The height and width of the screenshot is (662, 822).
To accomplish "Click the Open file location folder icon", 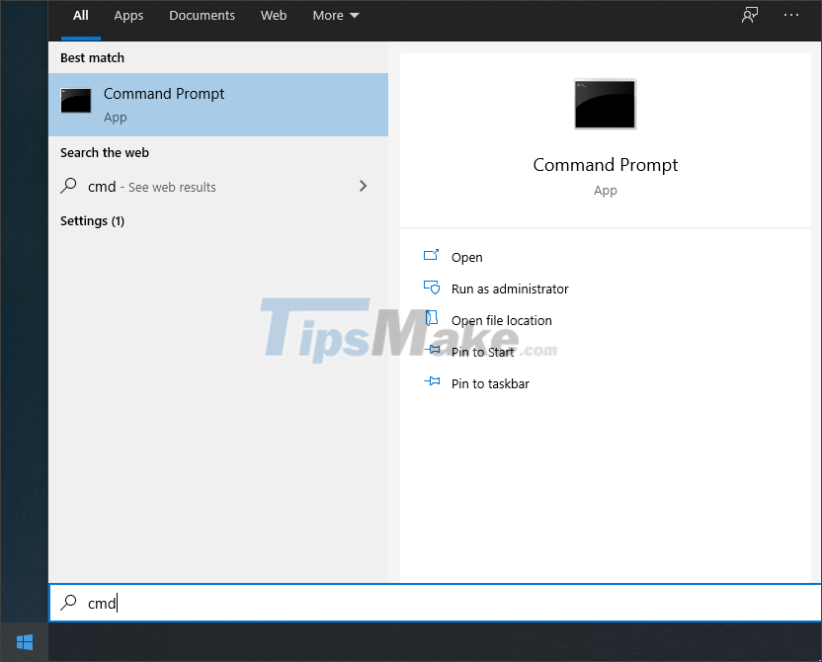I will click(x=433, y=320).
